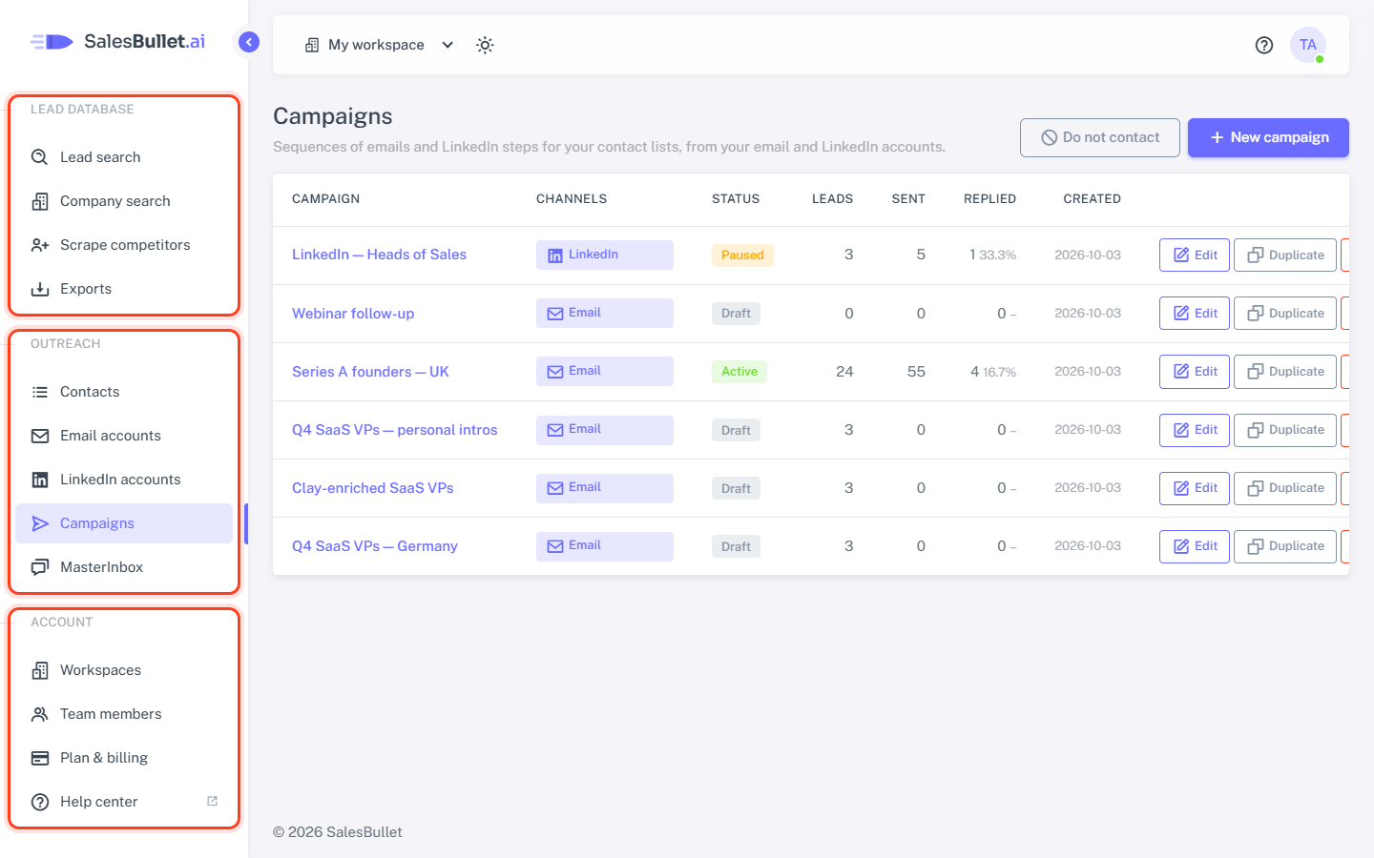Duplicate the Q4 SaaS VPs — Germany campaign
1374x858 pixels.
[1285, 546]
